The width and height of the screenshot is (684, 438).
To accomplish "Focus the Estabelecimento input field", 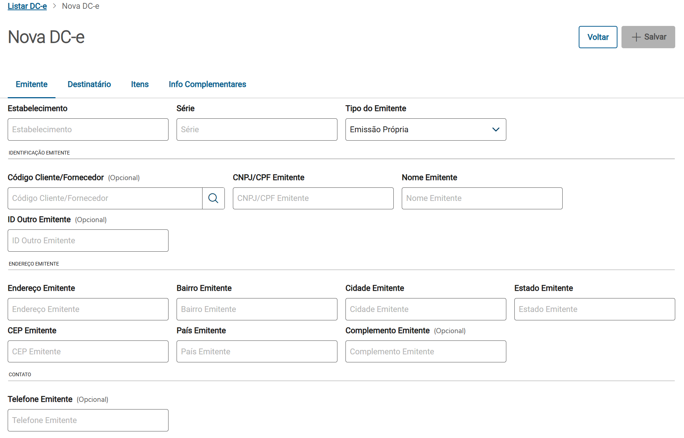I will 88,130.
